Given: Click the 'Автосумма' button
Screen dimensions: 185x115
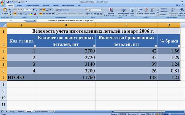Looking at the screenshot, I should 163,9.
